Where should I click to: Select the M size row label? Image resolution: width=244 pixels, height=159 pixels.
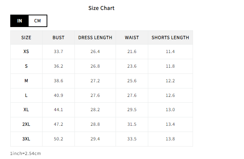click(x=26, y=81)
